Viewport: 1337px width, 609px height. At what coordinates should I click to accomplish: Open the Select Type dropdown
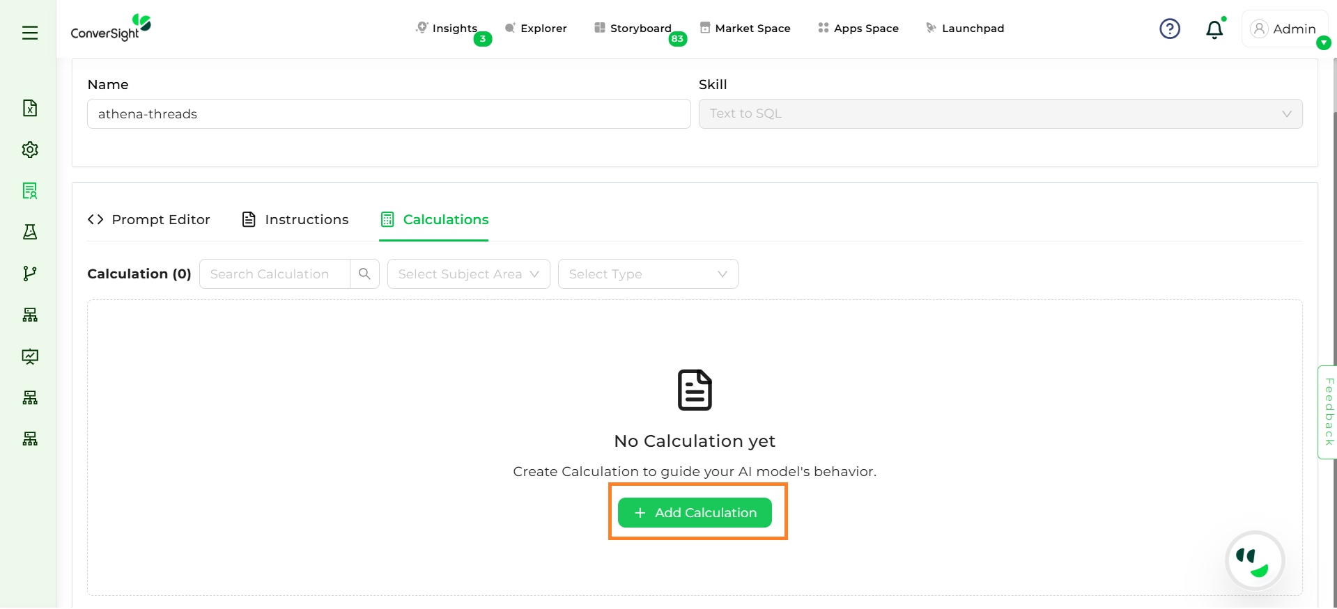pyautogui.click(x=647, y=274)
